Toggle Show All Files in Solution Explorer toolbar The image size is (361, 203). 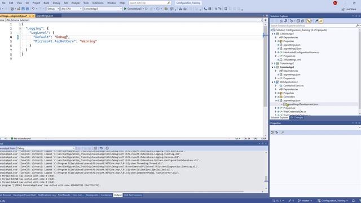(303, 21)
